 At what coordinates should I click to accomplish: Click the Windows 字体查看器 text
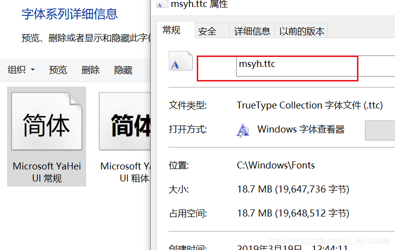point(301,129)
